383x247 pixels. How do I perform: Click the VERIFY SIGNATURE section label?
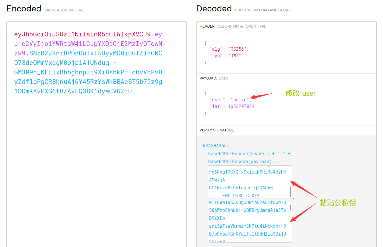pyautogui.click(x=217, y=130)
